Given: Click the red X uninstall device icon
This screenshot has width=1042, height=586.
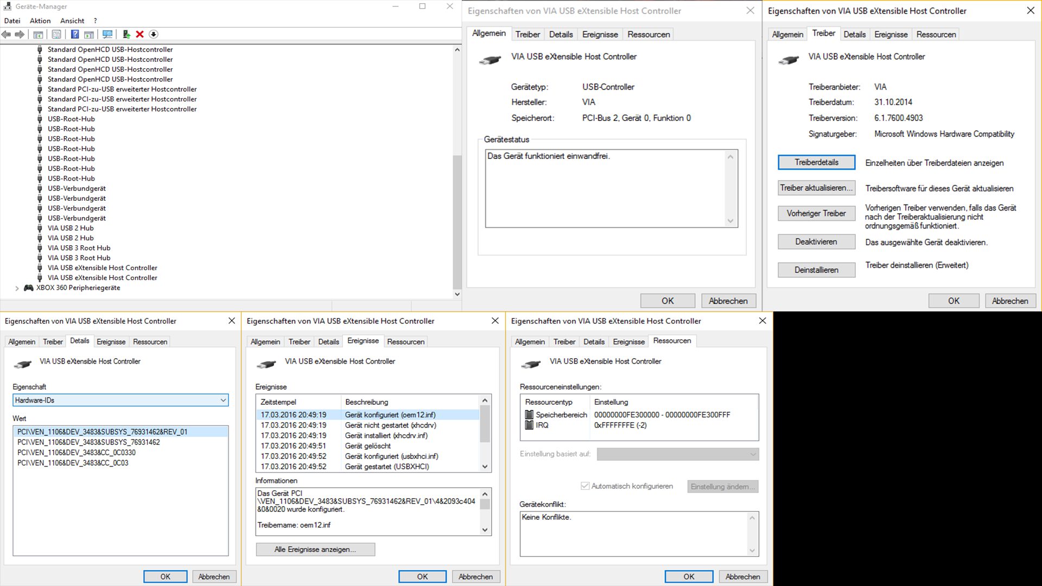Looking at the screenshot, I should (x=139, y=34).
